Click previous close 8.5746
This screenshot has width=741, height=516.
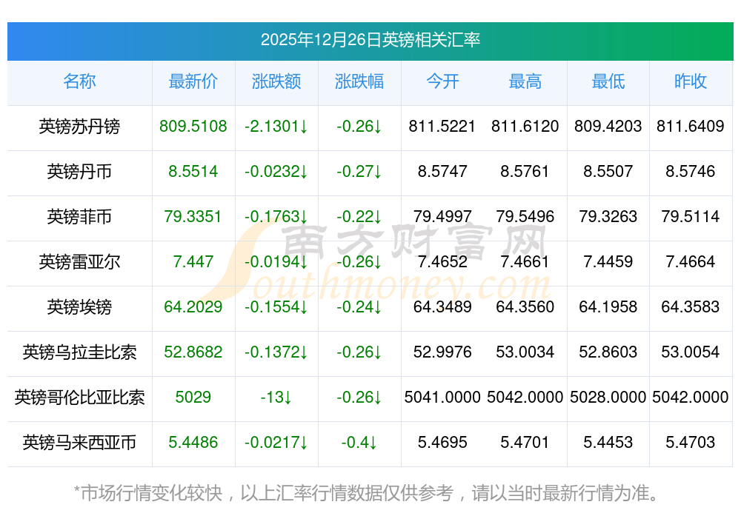click(x=691, y=171)
